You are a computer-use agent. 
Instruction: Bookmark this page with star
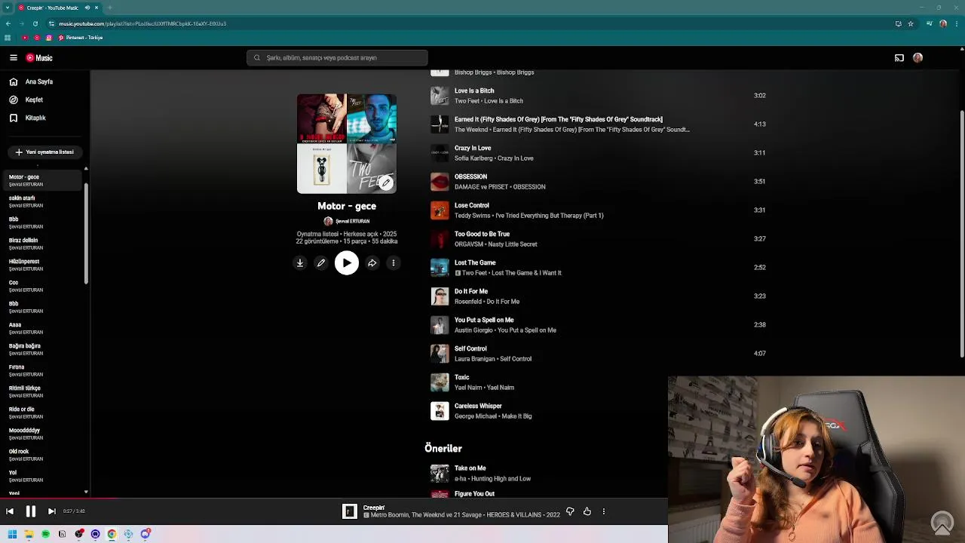tap(911, 23)
